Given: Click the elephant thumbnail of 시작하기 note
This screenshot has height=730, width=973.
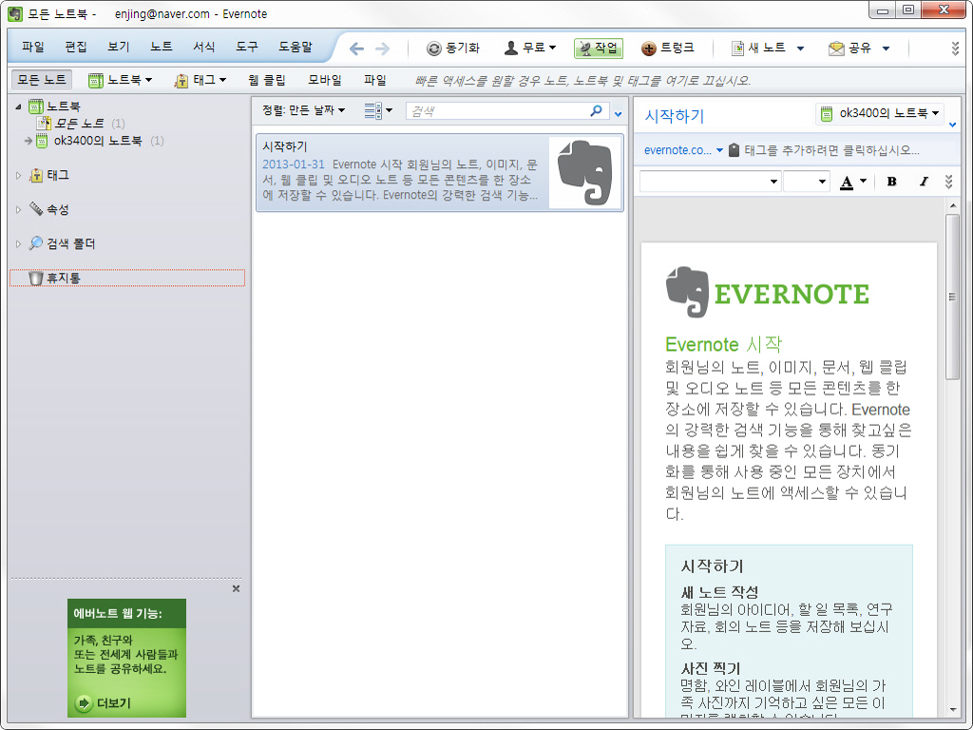Looking at the screenshot, I should 585,173.
